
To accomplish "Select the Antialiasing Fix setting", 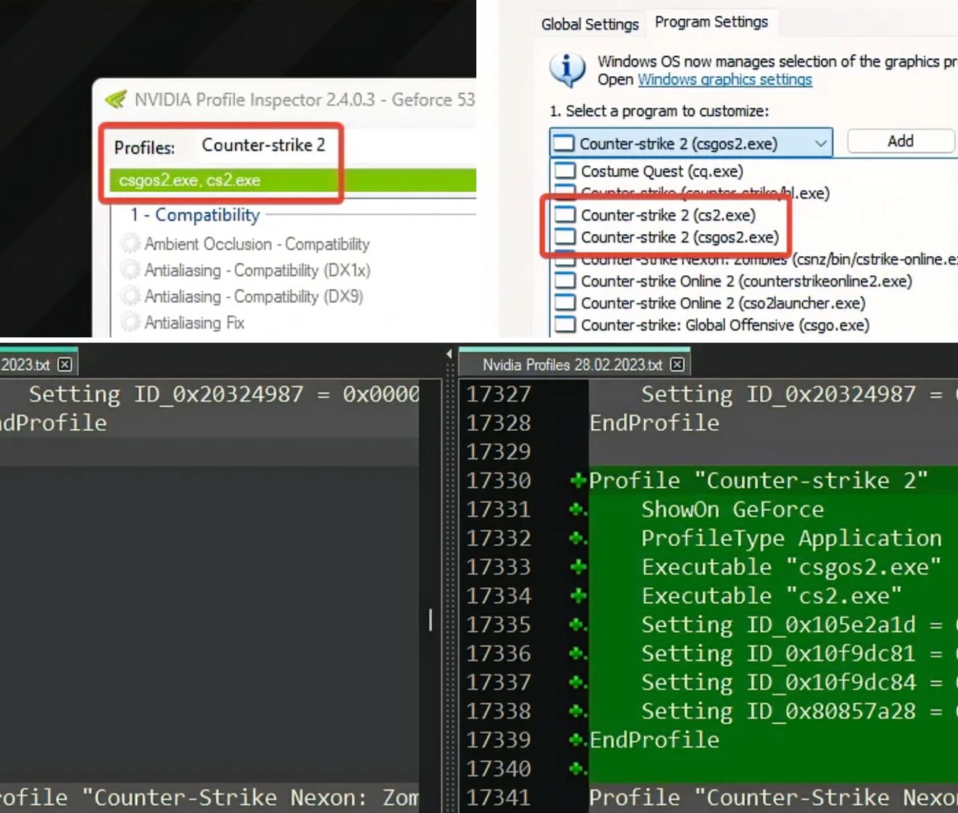I will [194, 323].
